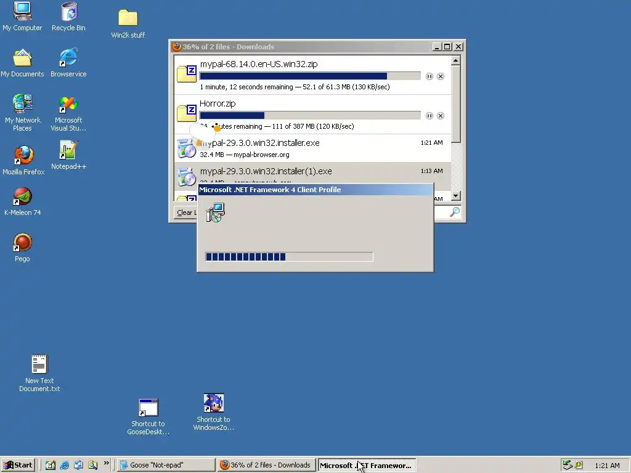Viewport: 631px width, 473px height.
Task: Select New Text Document.txt file
Action: click(39, 373)
